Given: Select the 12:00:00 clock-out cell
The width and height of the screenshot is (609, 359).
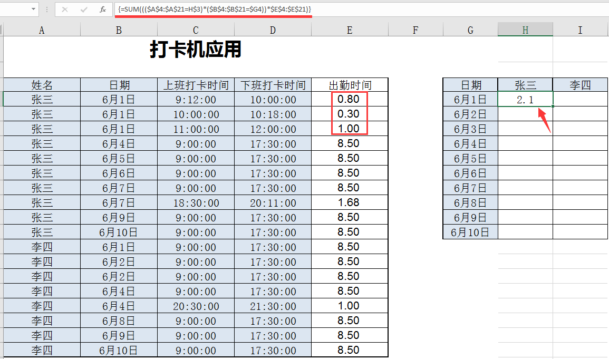Looking at the screenshot, I should pyautogui.click(x=273, y=129).
